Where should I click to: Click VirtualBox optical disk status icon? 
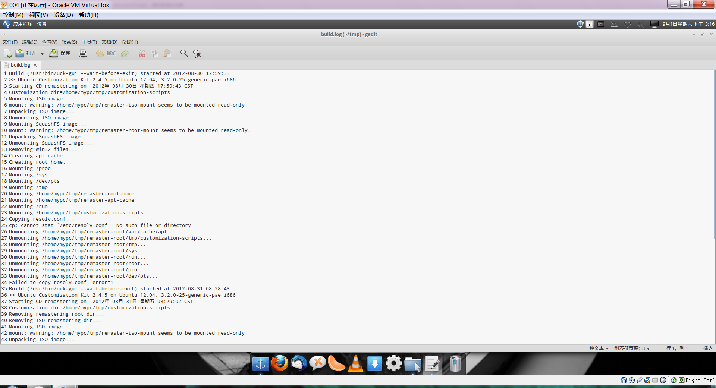[631, 380]
